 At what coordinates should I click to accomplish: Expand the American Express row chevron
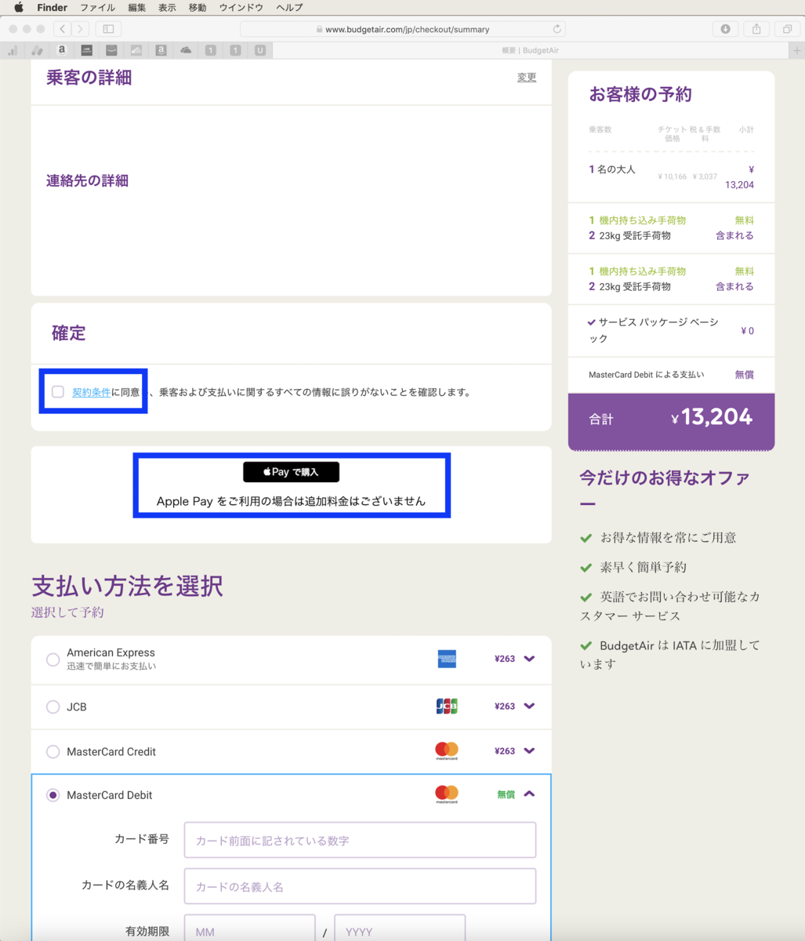529,659
